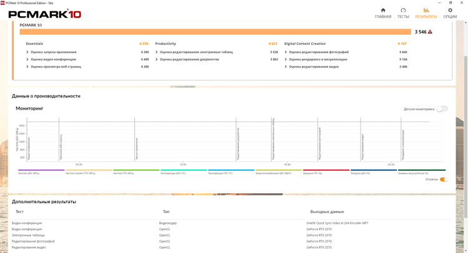Click the Digital Content Creation heading
This screenshot has width=468, height=253.
tap(305, 44)
